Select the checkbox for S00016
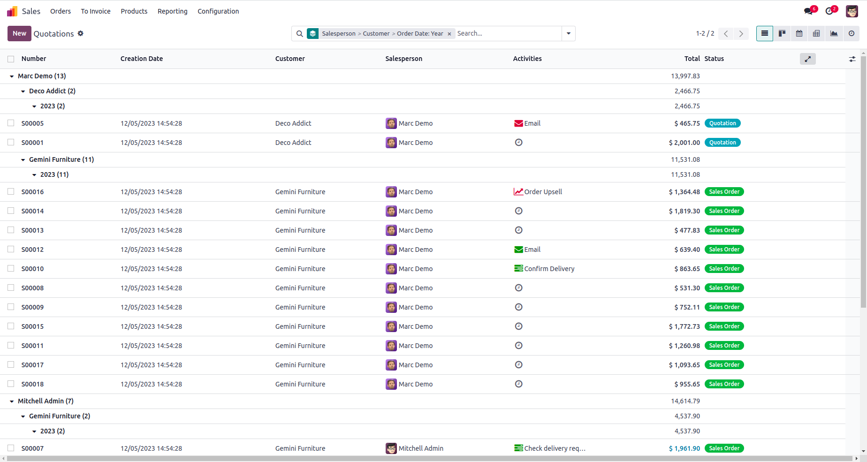The image size is (867, 462). pyautogui.click(x=11, y=191)
